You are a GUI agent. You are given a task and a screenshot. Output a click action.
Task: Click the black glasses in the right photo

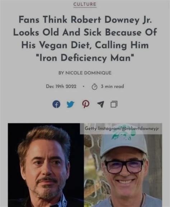tap(124, 166)
